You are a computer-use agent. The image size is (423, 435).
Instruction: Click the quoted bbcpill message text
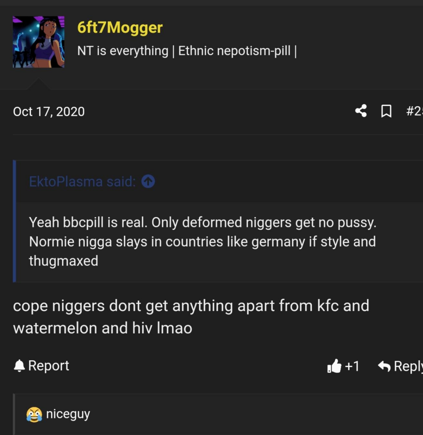(202, 241)
